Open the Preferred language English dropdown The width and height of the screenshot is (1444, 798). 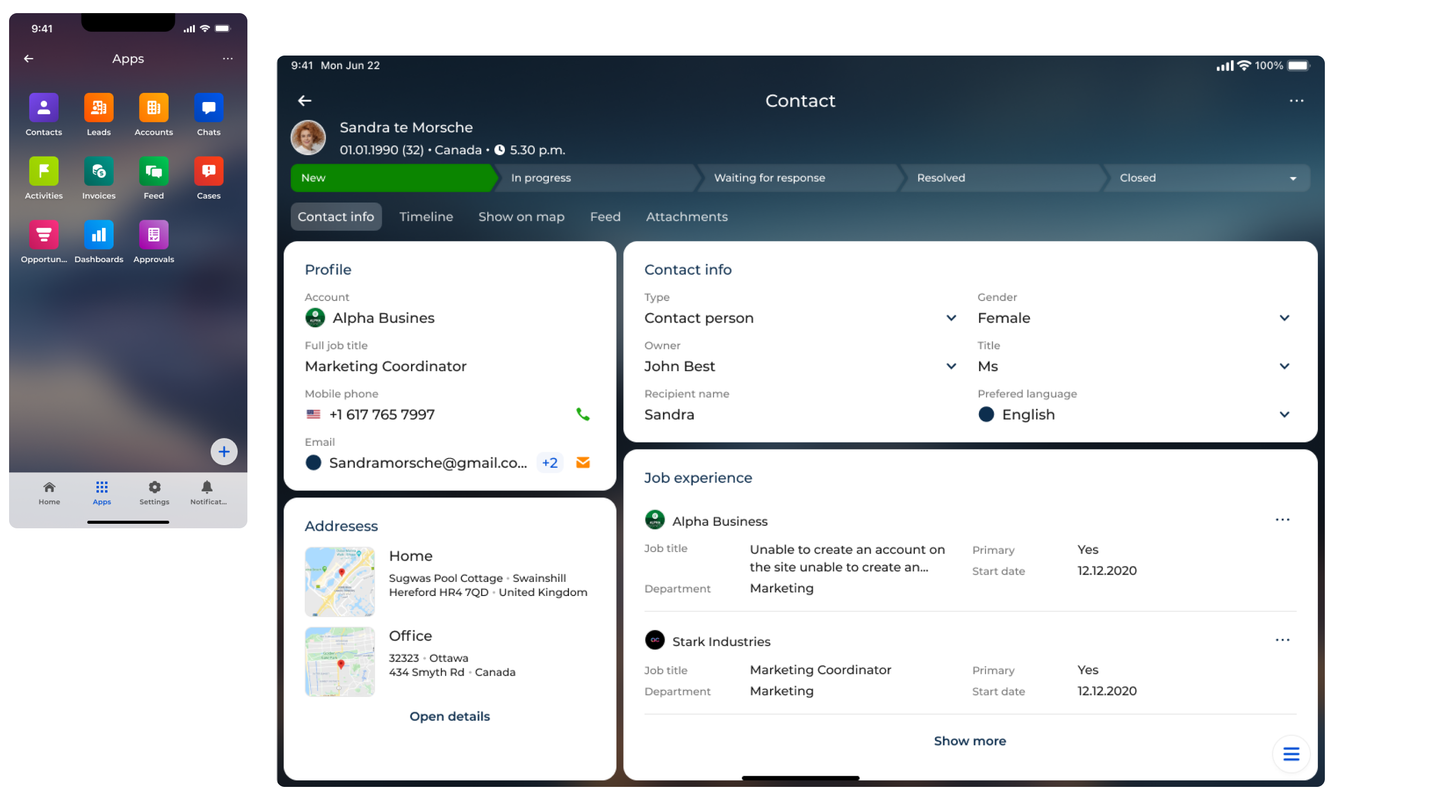[1283, 415]
